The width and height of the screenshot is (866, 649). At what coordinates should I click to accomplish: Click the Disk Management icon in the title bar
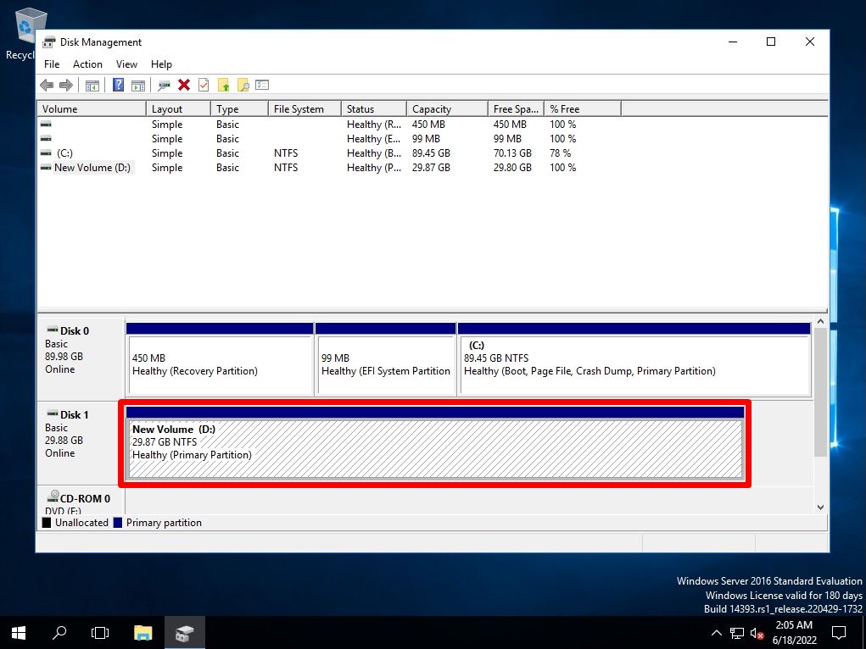48,42
